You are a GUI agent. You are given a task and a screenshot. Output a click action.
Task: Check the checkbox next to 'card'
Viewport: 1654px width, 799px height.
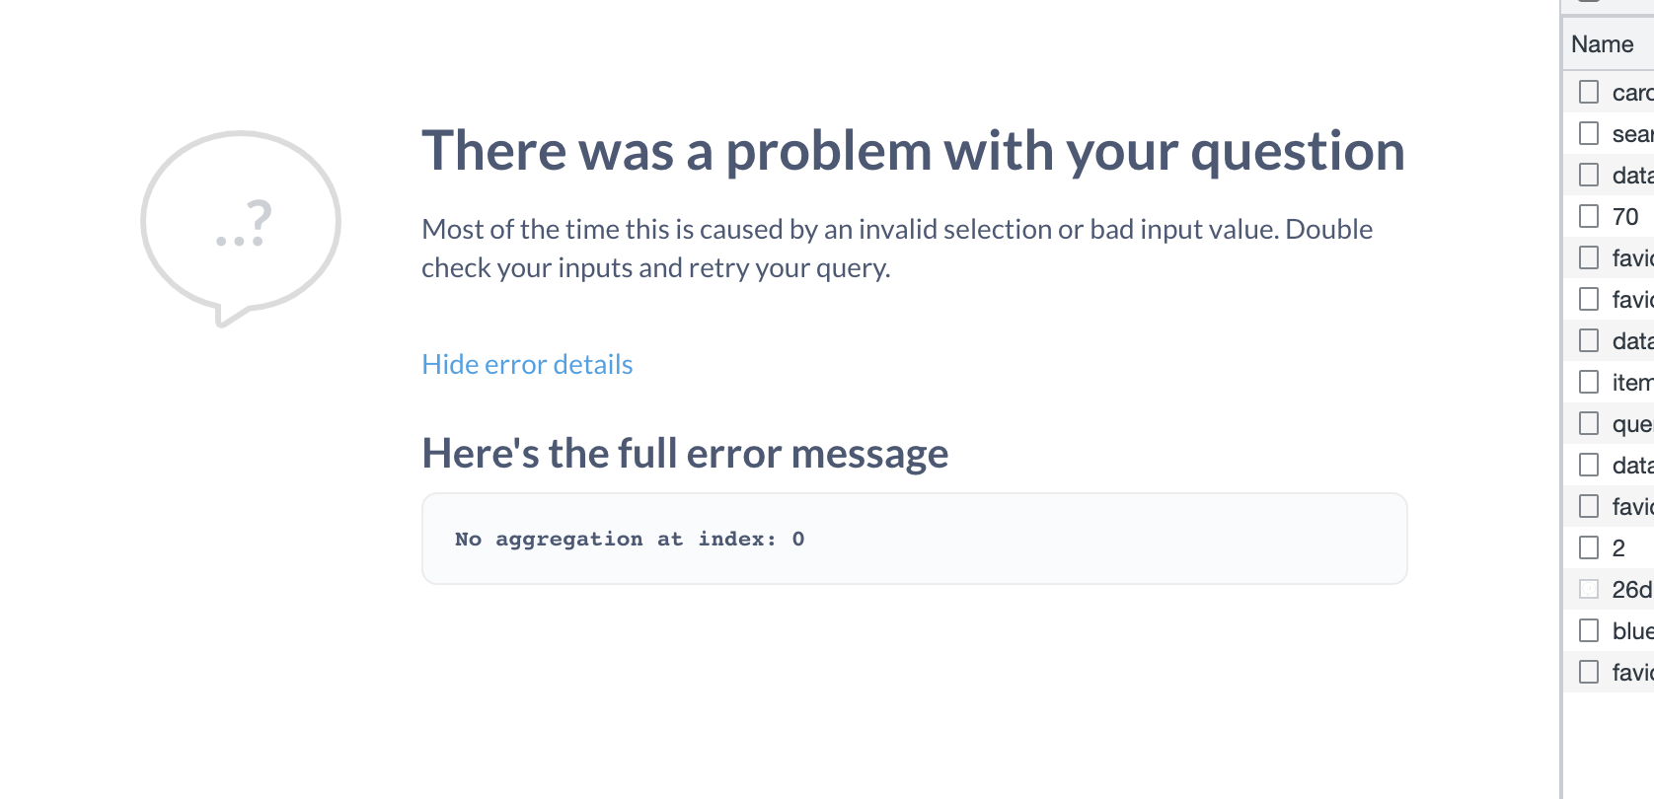point(1589,91)
